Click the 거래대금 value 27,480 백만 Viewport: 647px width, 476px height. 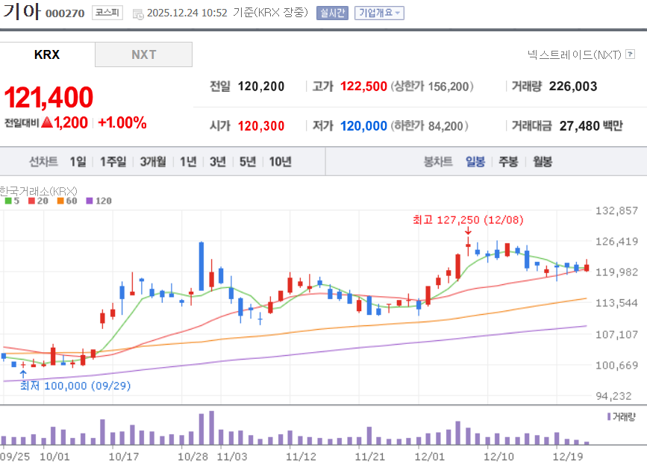591,126
